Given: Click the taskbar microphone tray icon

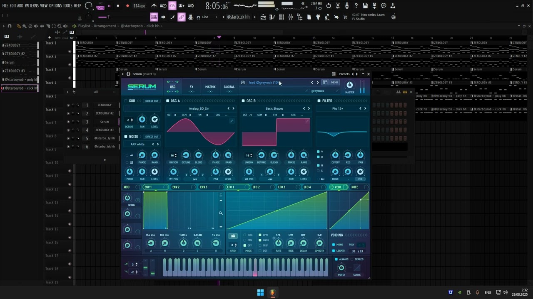Looking at the screenshot, I should pos(477,292).
